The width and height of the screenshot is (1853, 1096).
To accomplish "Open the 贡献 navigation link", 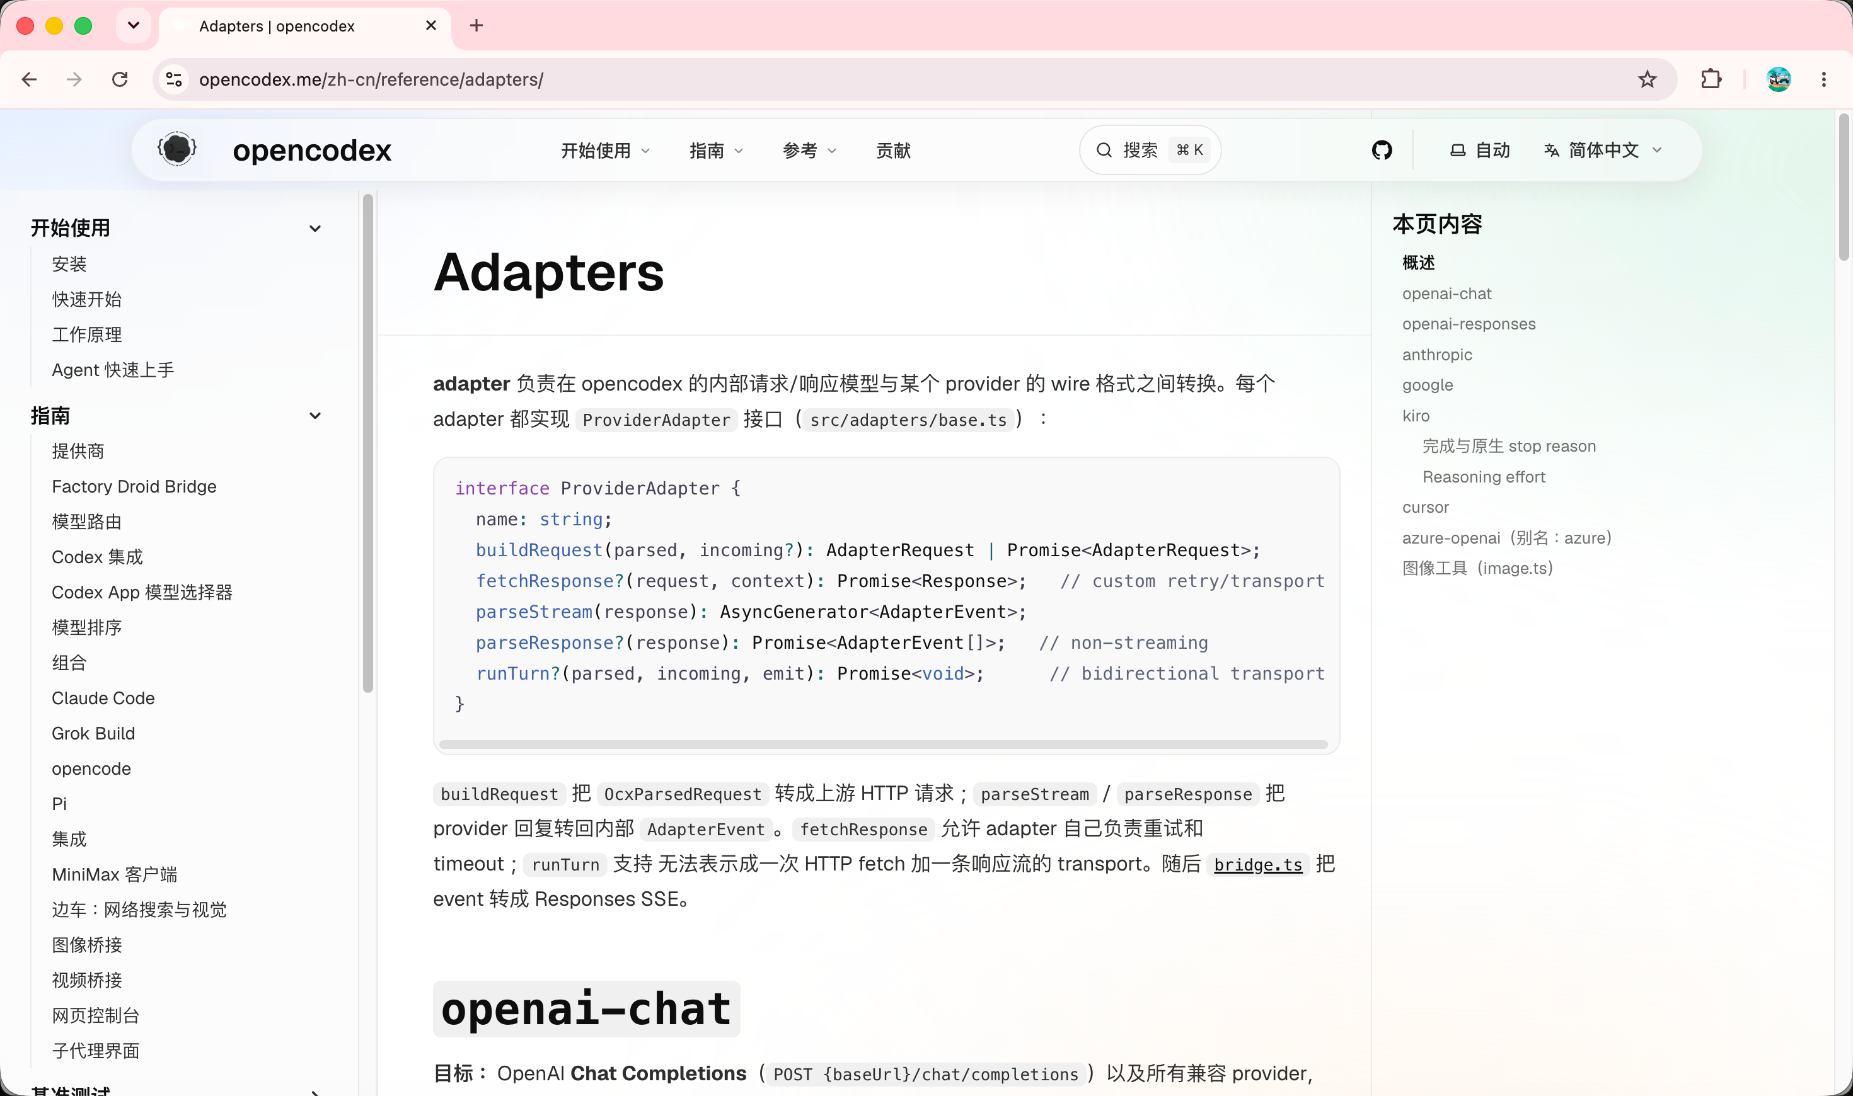I will pyautogui.click(x=893, y=151).
